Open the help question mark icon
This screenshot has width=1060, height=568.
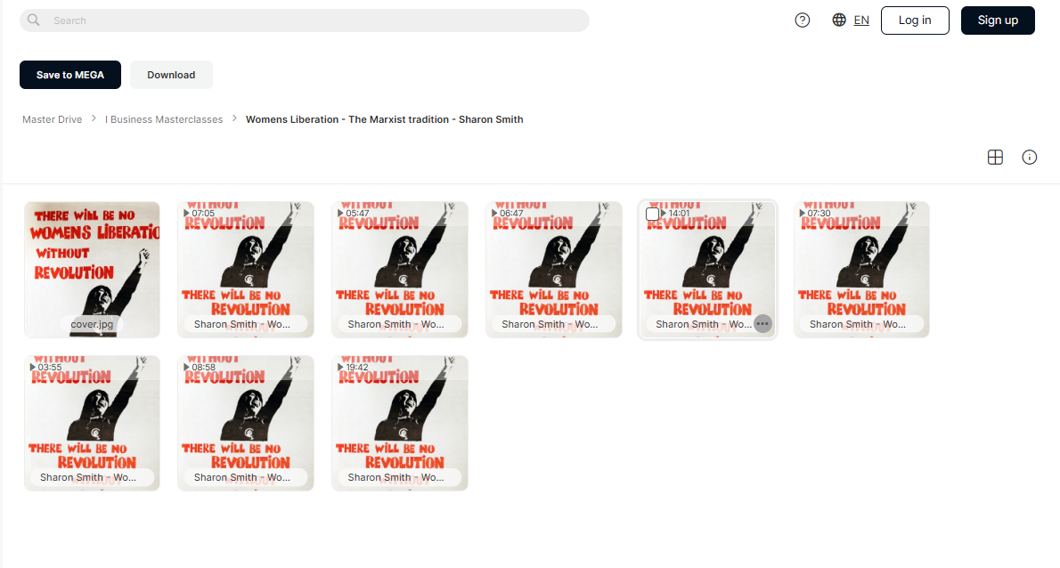pyautogui.click(x=803, y=20)
